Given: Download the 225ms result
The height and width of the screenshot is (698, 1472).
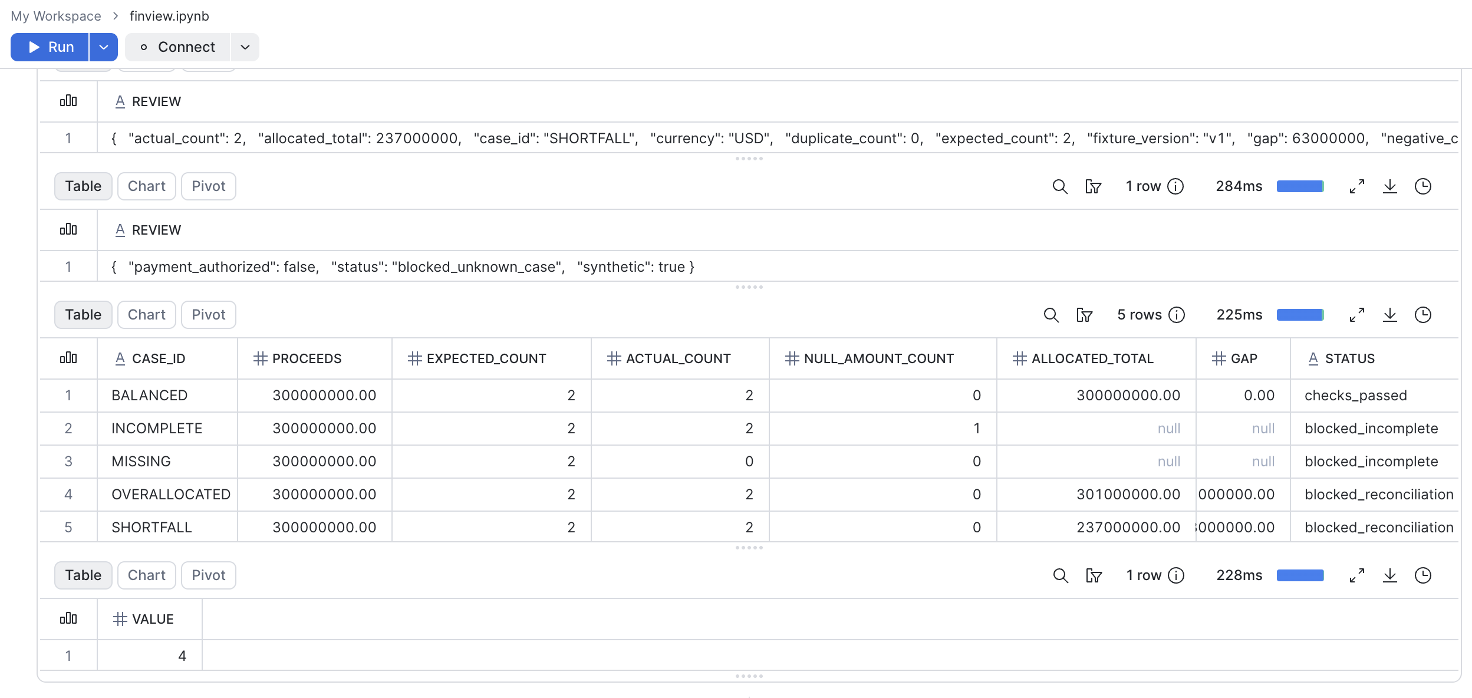Looking at the screenshot, I should click(x=1390, y=315).
